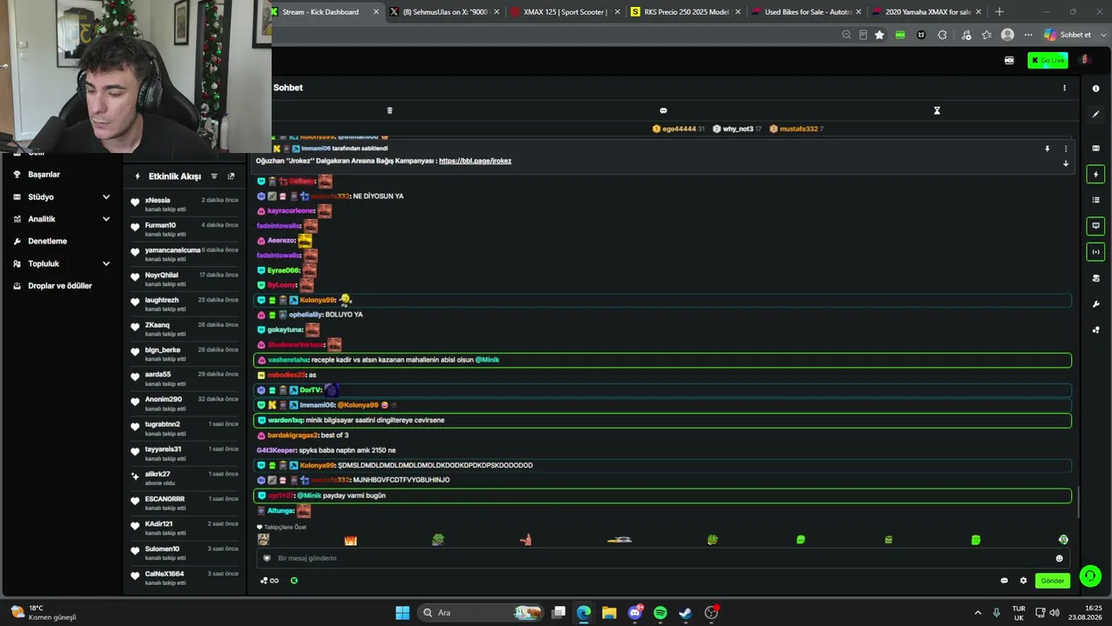Click the green Go Live button
1112x626 pixels.
[1048, 60]
